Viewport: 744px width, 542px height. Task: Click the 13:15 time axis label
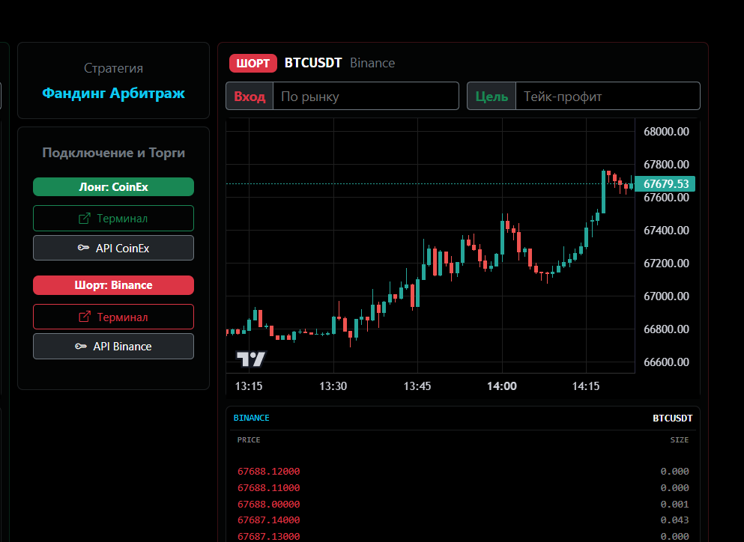pos(249,386)
